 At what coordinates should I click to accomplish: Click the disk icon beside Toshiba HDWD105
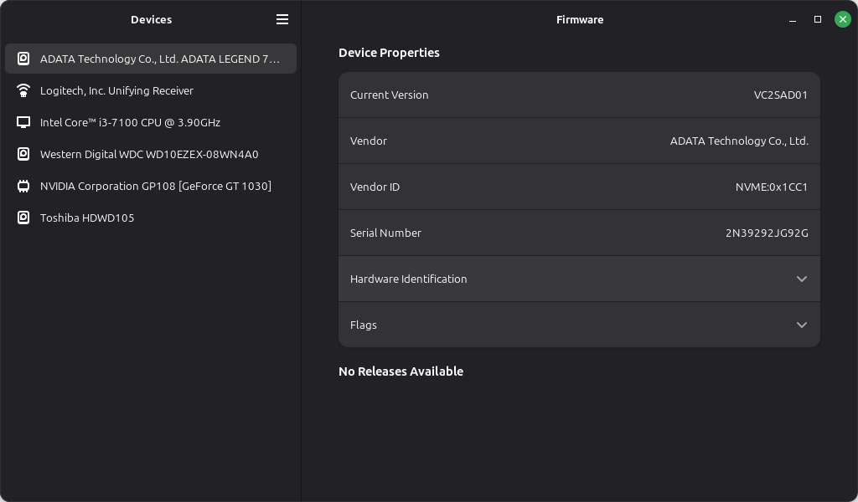click(x=23, y=218)
